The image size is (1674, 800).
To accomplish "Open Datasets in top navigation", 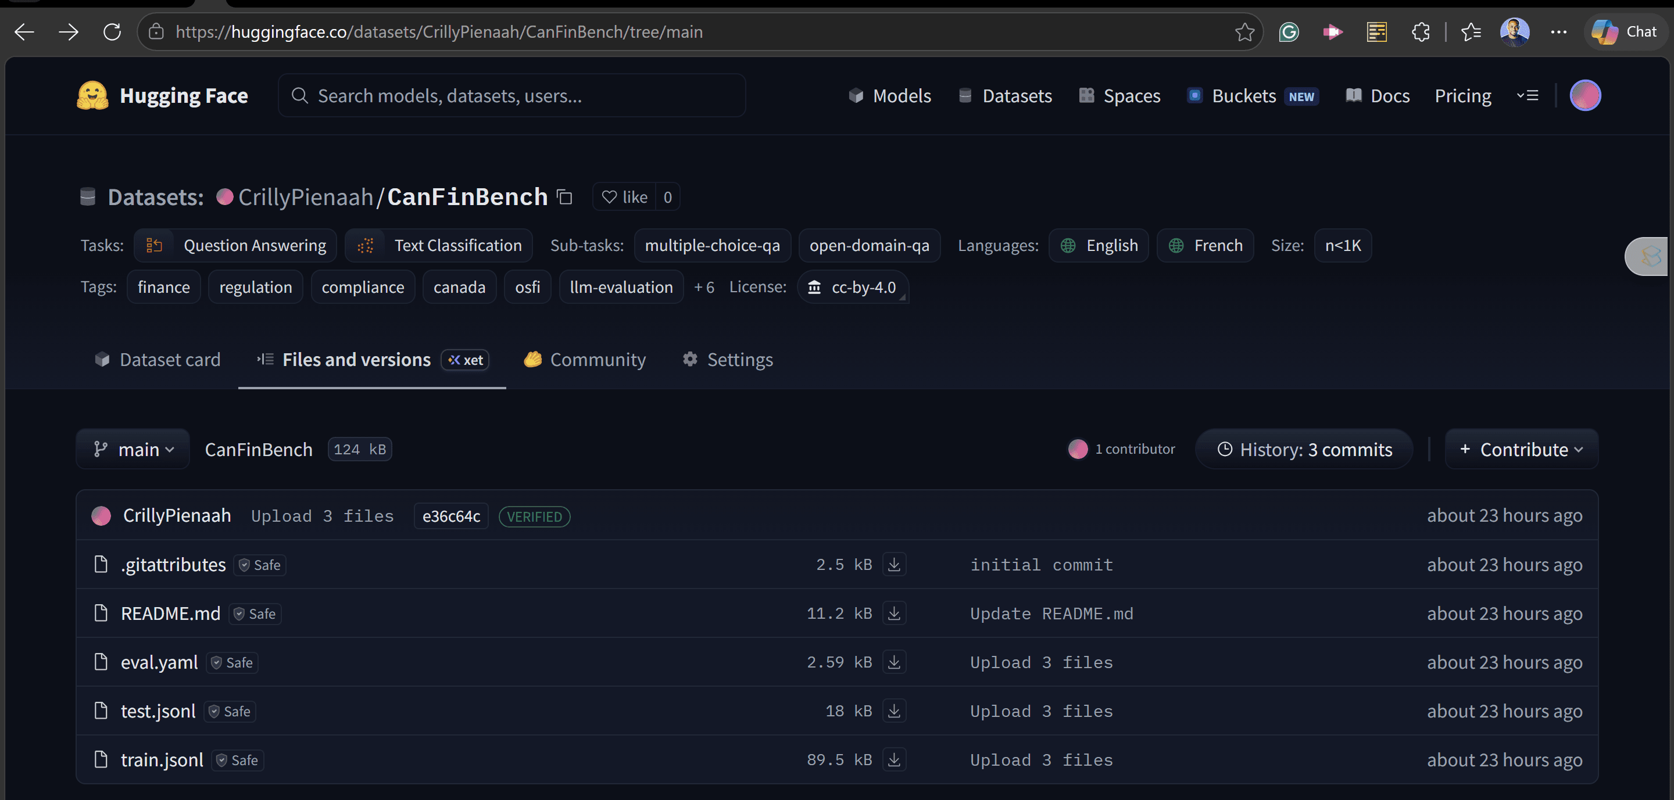I will [x=1004, y=95].
